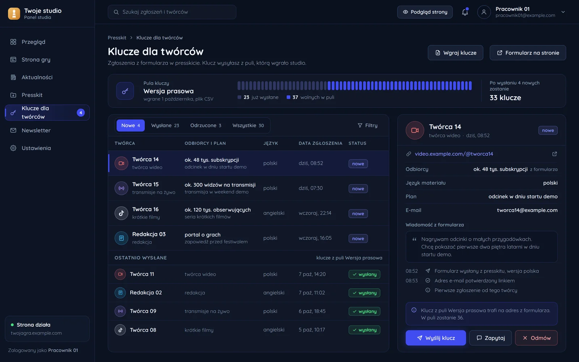579x362 pixels.
Task: Open the notifications bell
Action: point(465,12)
